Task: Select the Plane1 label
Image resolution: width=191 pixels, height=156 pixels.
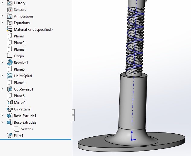Action: point(19,36)
